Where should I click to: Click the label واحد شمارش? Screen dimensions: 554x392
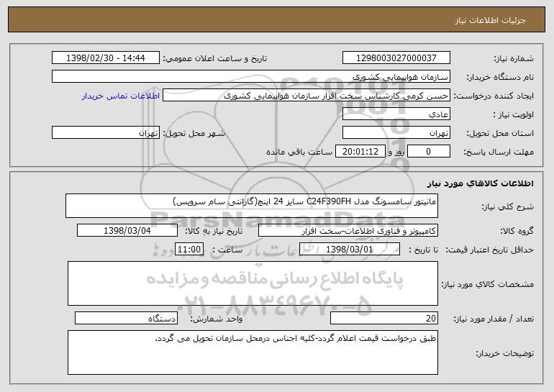coord(217,319)
